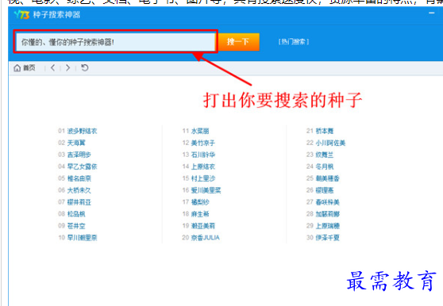Open hot search entry number 10
443x306 pixels.
point(82,238)
